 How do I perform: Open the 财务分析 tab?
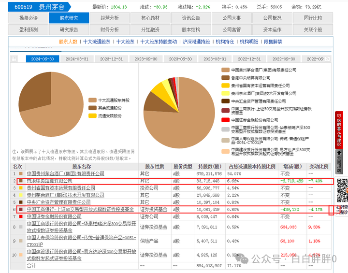pos(110,30)
